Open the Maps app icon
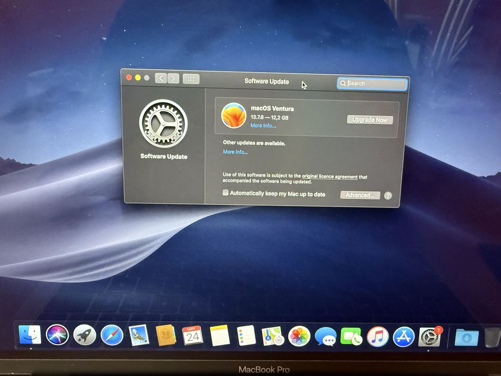This screenshot has width=501, height=376. point(273,336)
